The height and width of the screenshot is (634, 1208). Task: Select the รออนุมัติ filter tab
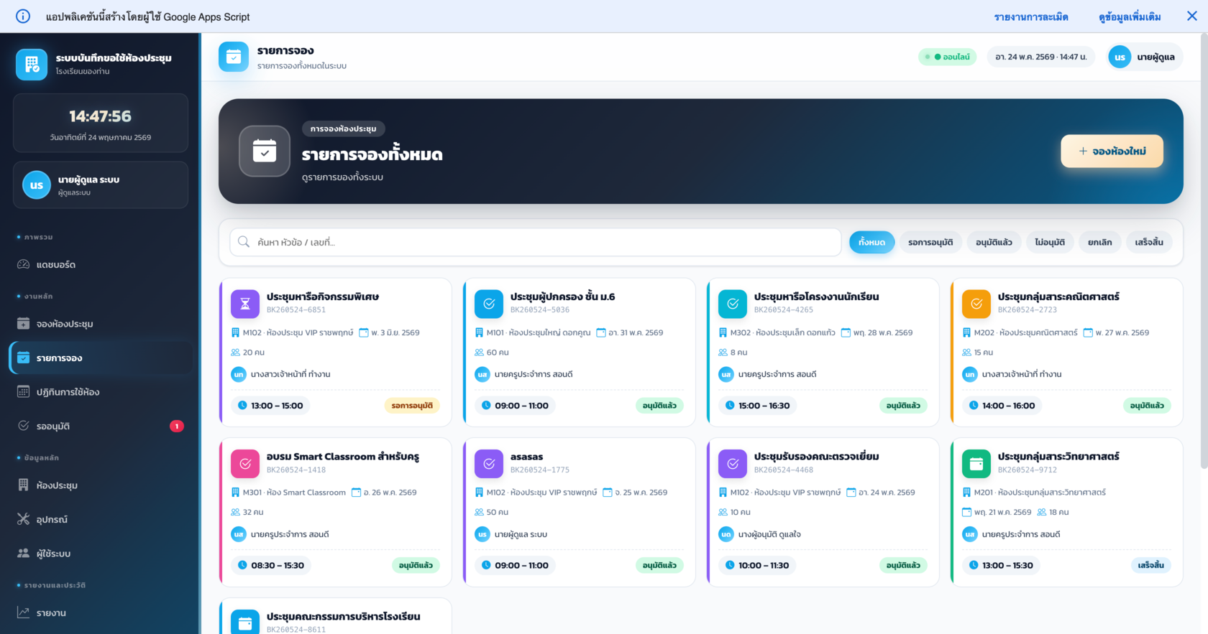[x=930, y=242]
